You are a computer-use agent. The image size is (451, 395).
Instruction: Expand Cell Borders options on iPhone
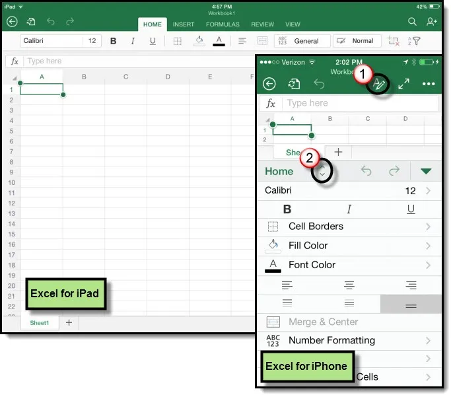(349, 227)
